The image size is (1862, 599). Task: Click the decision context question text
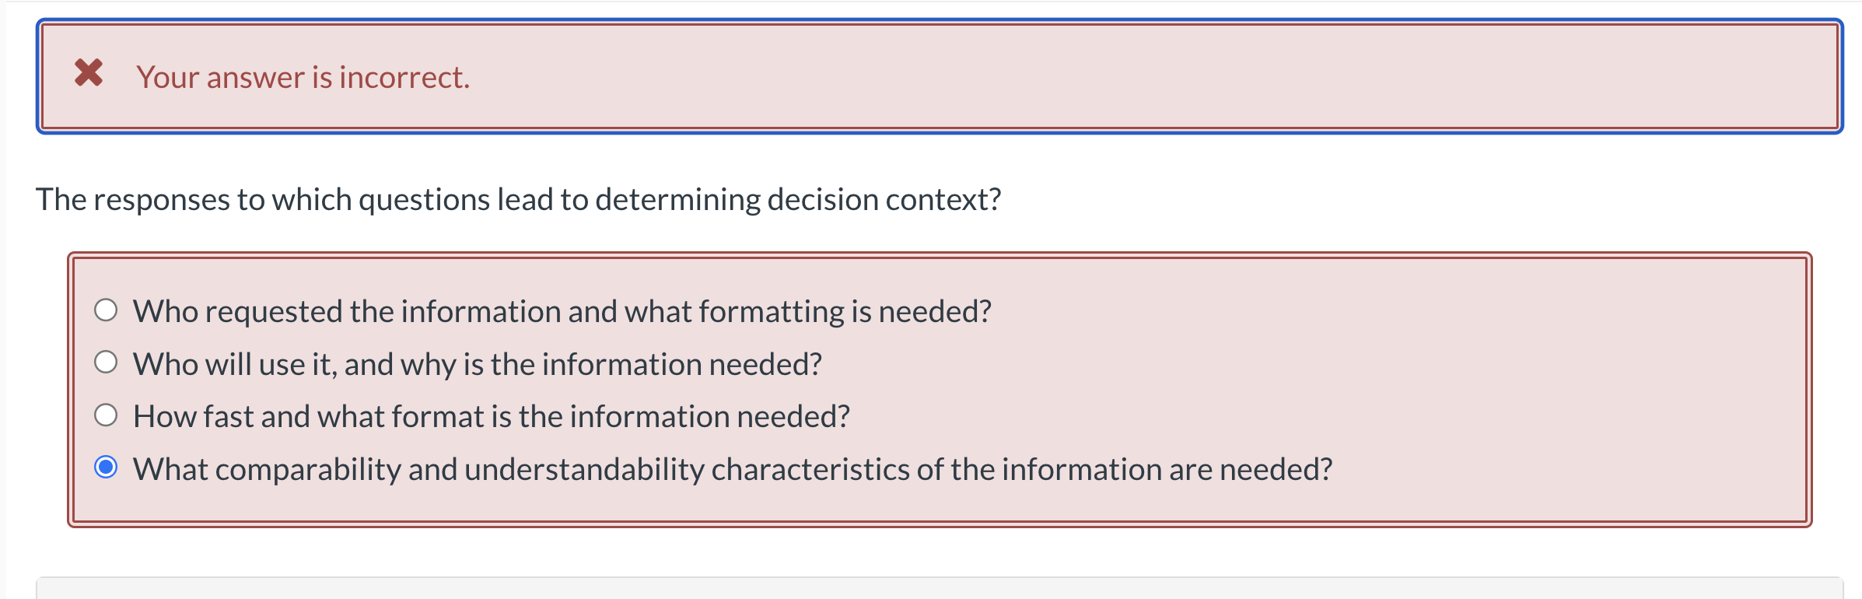coord(518,200)
